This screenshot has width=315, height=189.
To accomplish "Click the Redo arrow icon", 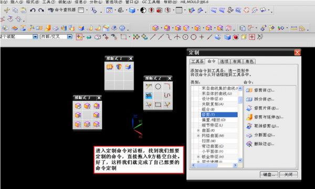I will point(41,10).
